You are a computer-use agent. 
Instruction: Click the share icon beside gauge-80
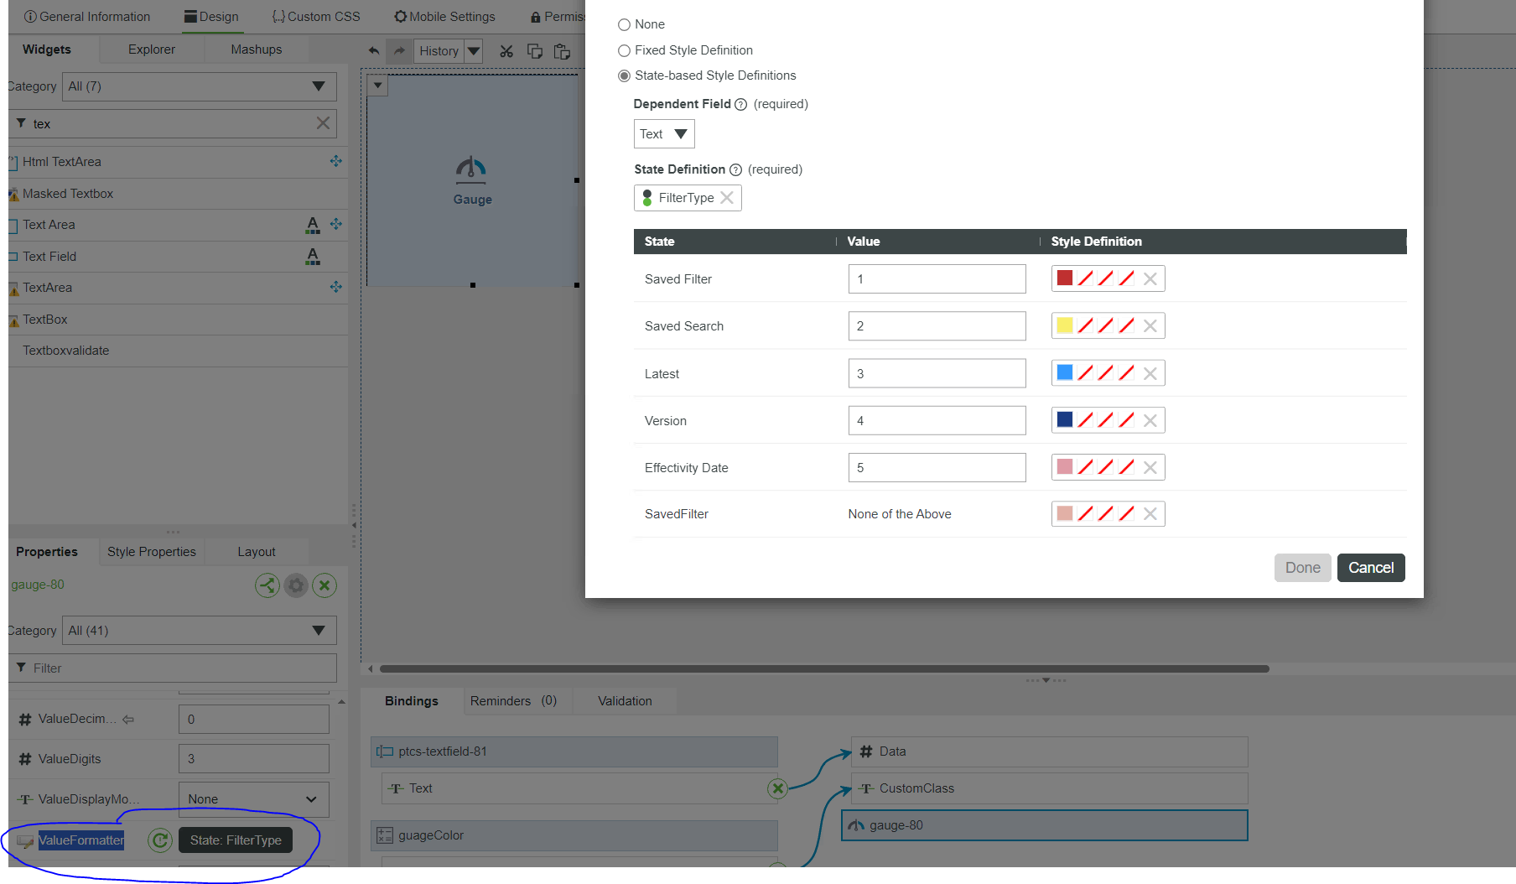267,585
